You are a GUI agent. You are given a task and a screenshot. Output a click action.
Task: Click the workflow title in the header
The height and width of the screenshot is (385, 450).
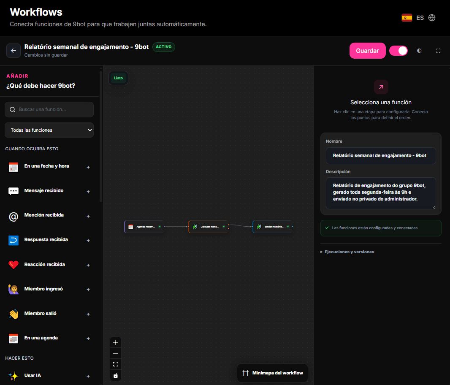tap(87, 47)
